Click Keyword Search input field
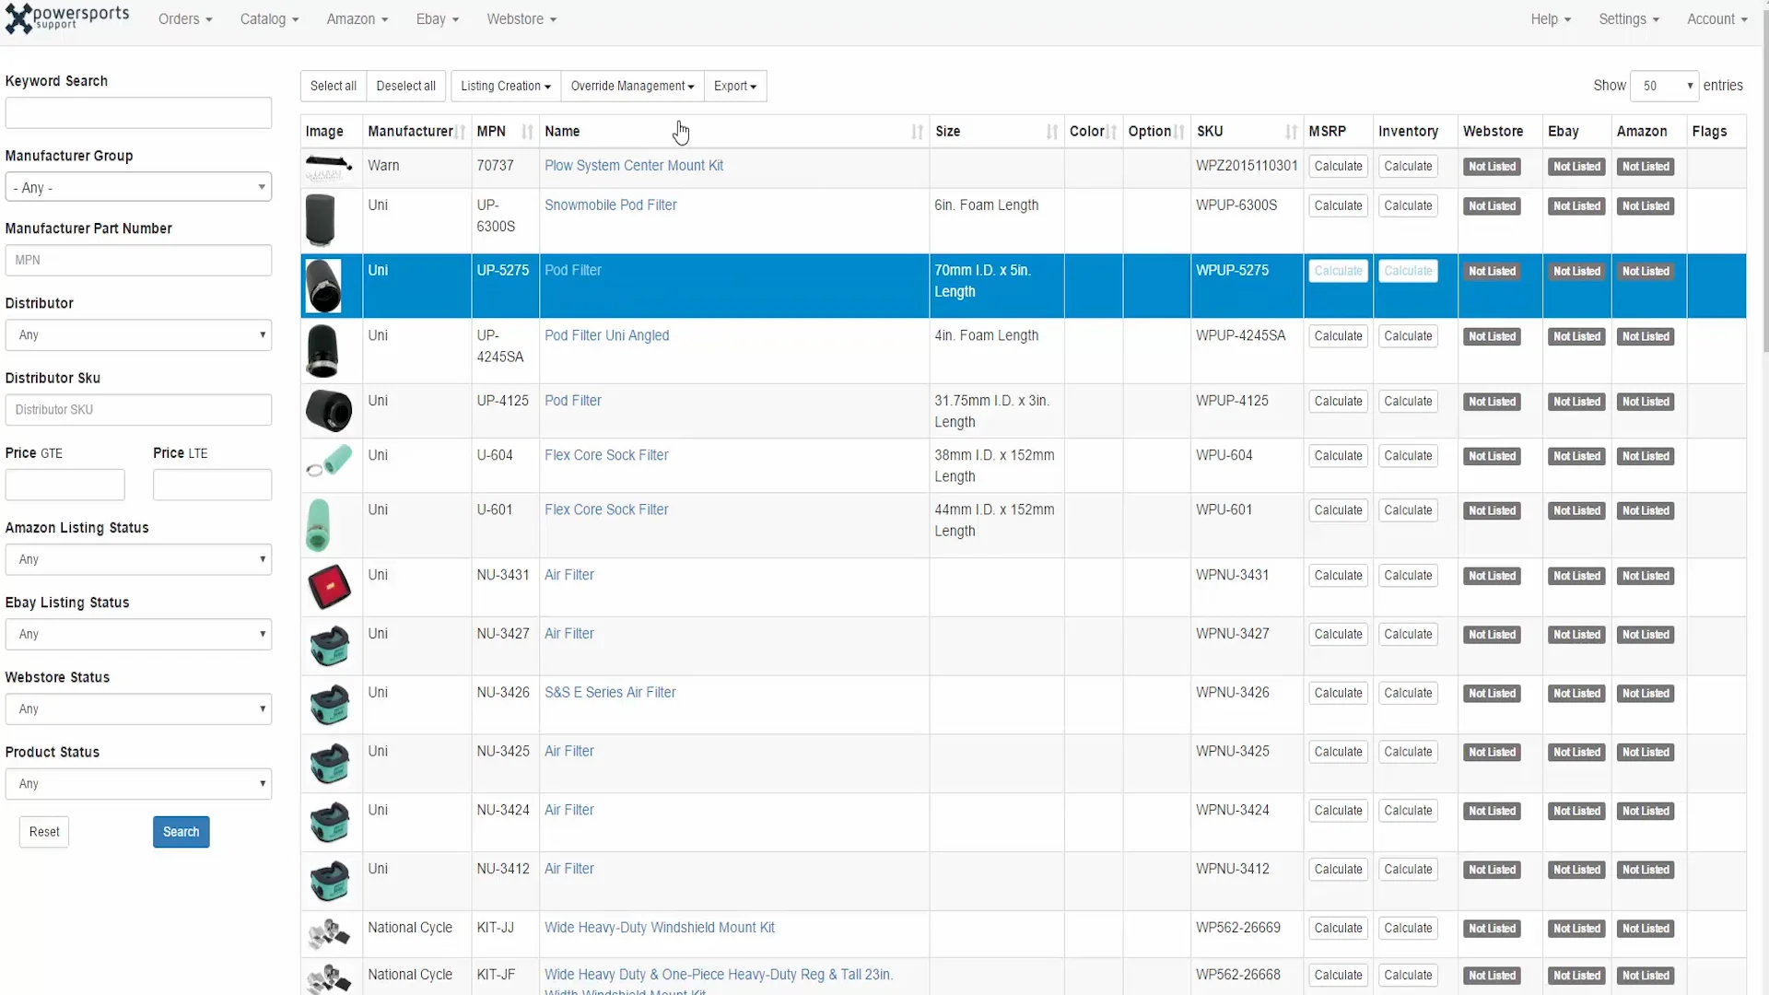Screen dimensions: 1769x995 [x=138, y=113]
